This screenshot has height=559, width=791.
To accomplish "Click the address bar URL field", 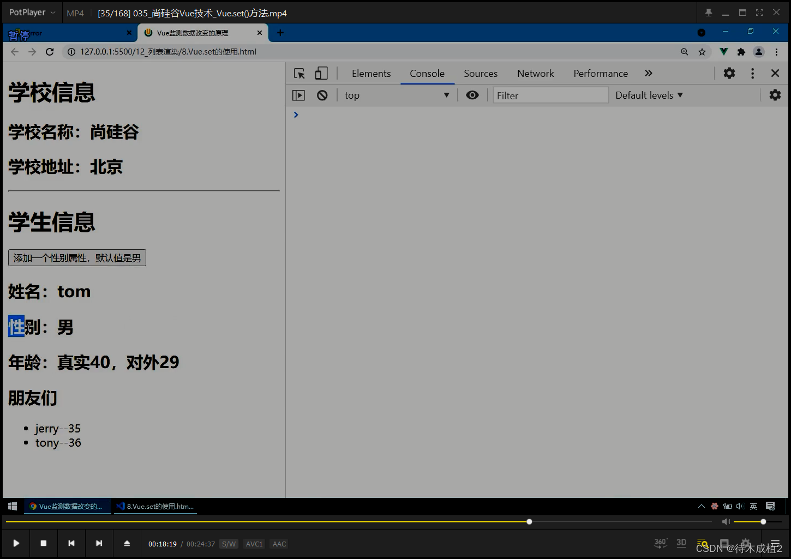I will (x=371, y=52).
